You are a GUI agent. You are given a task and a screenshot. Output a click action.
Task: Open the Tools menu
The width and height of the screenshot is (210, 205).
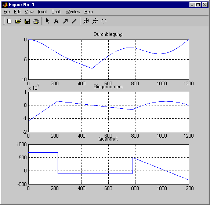tap(57, 12)
